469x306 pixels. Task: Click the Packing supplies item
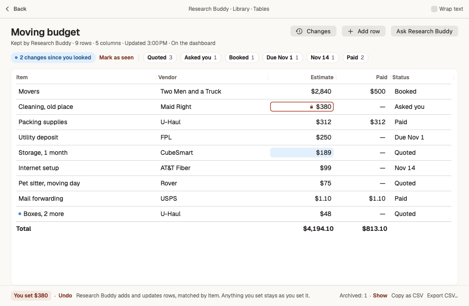43,122
